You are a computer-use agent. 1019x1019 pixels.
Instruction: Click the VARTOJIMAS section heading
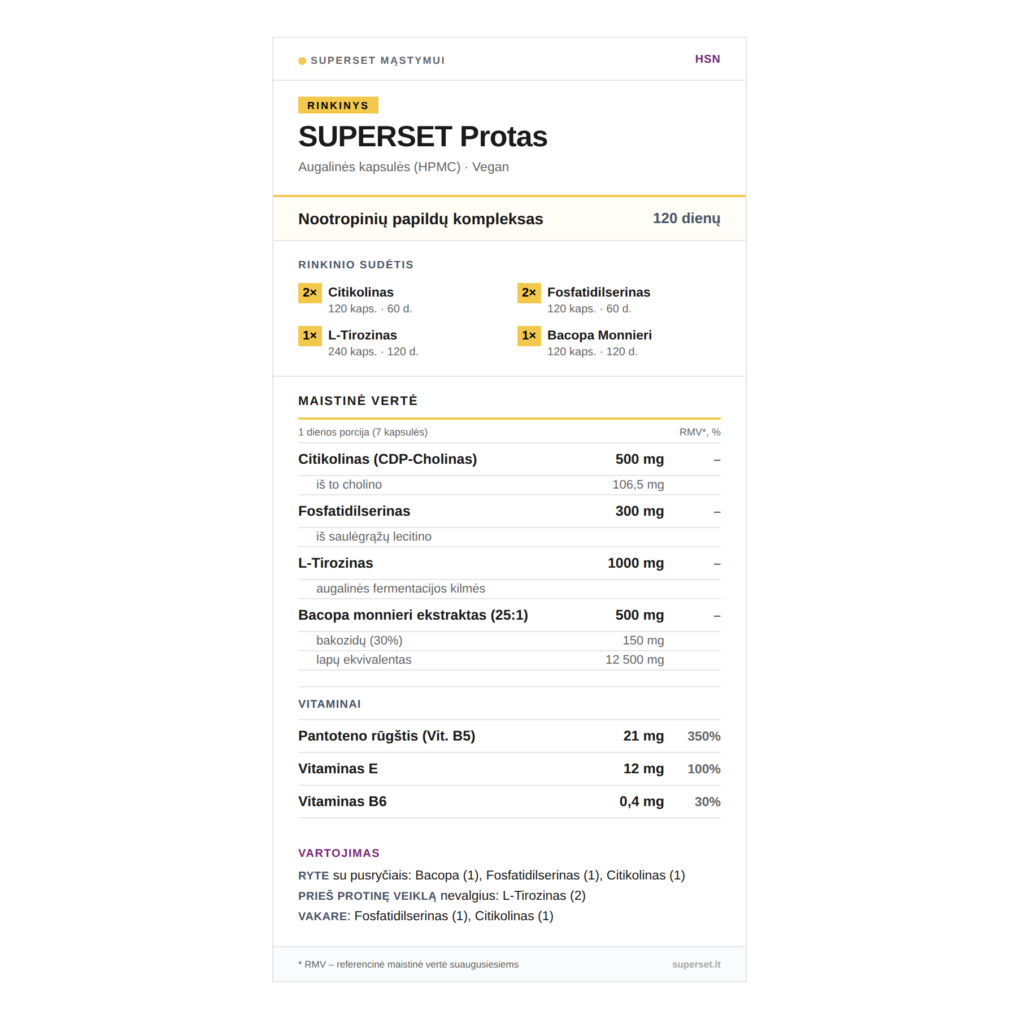[339, 853]
